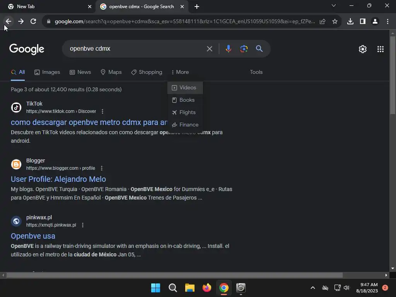
Task: Expand the More search filters menu
Action: (x=180, y=72)
